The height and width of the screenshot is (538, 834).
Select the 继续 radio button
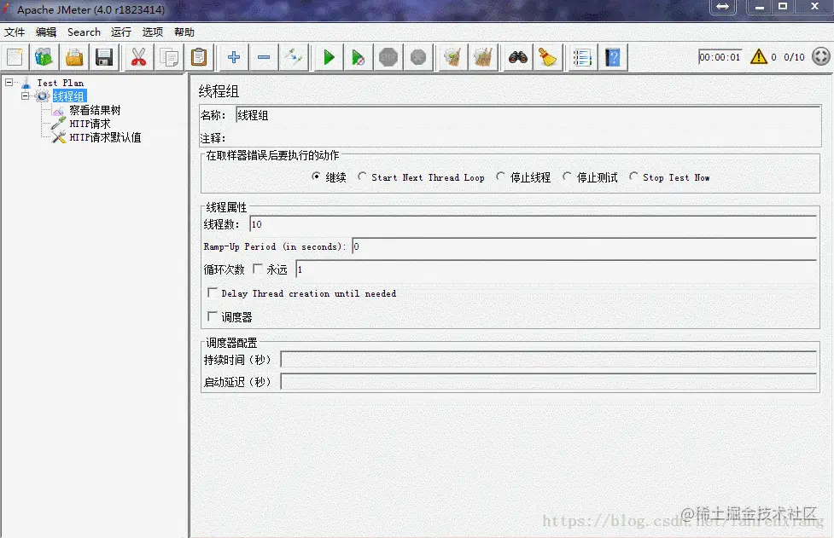point(316,176)
